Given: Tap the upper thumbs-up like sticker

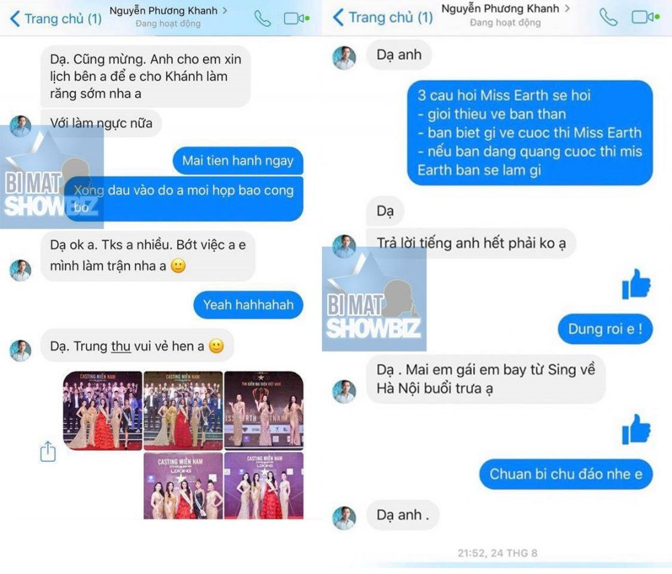Looking at the screenshot, I should pos(636,284).
